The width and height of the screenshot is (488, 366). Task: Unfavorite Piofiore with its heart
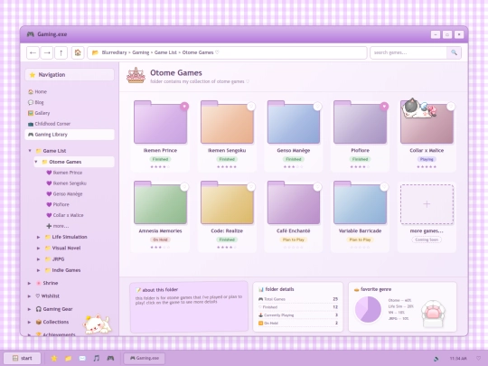tap(384, 106)
